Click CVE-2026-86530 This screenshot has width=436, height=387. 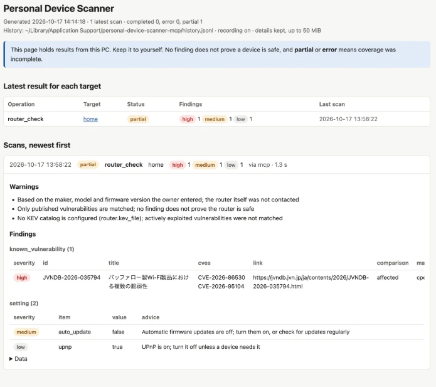pos(221,277)
